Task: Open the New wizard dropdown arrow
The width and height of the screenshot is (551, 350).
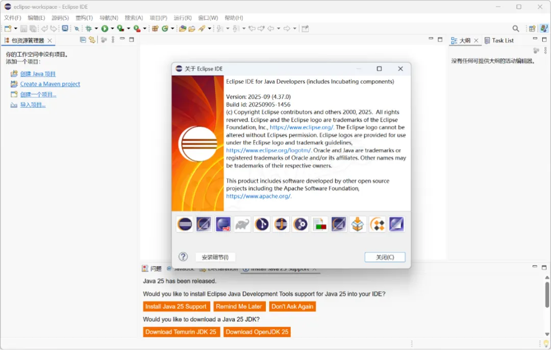Action: click(15, 29)
